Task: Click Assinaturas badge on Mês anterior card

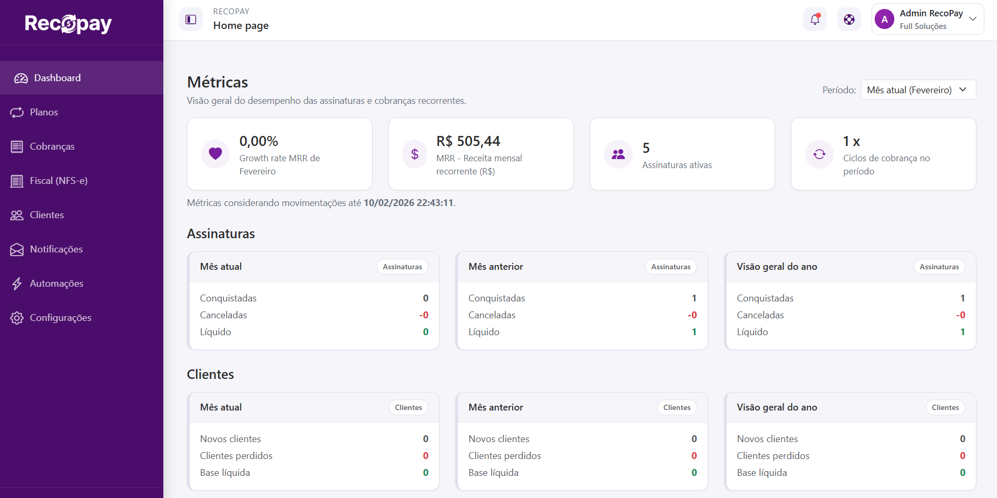Action: 671,267
